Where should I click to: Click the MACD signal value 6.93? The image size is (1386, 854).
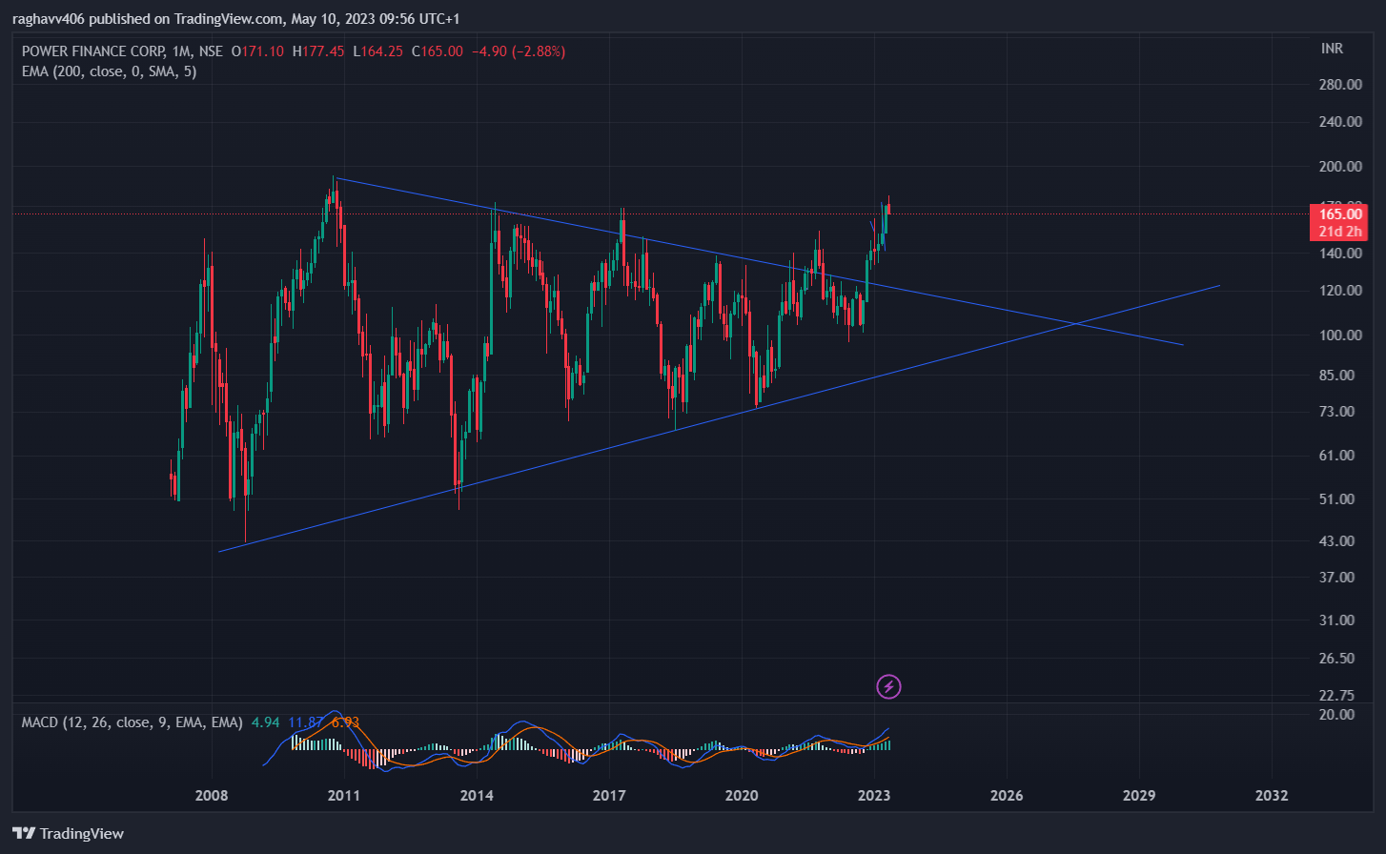pyautogui.click(x=344, y=722)
